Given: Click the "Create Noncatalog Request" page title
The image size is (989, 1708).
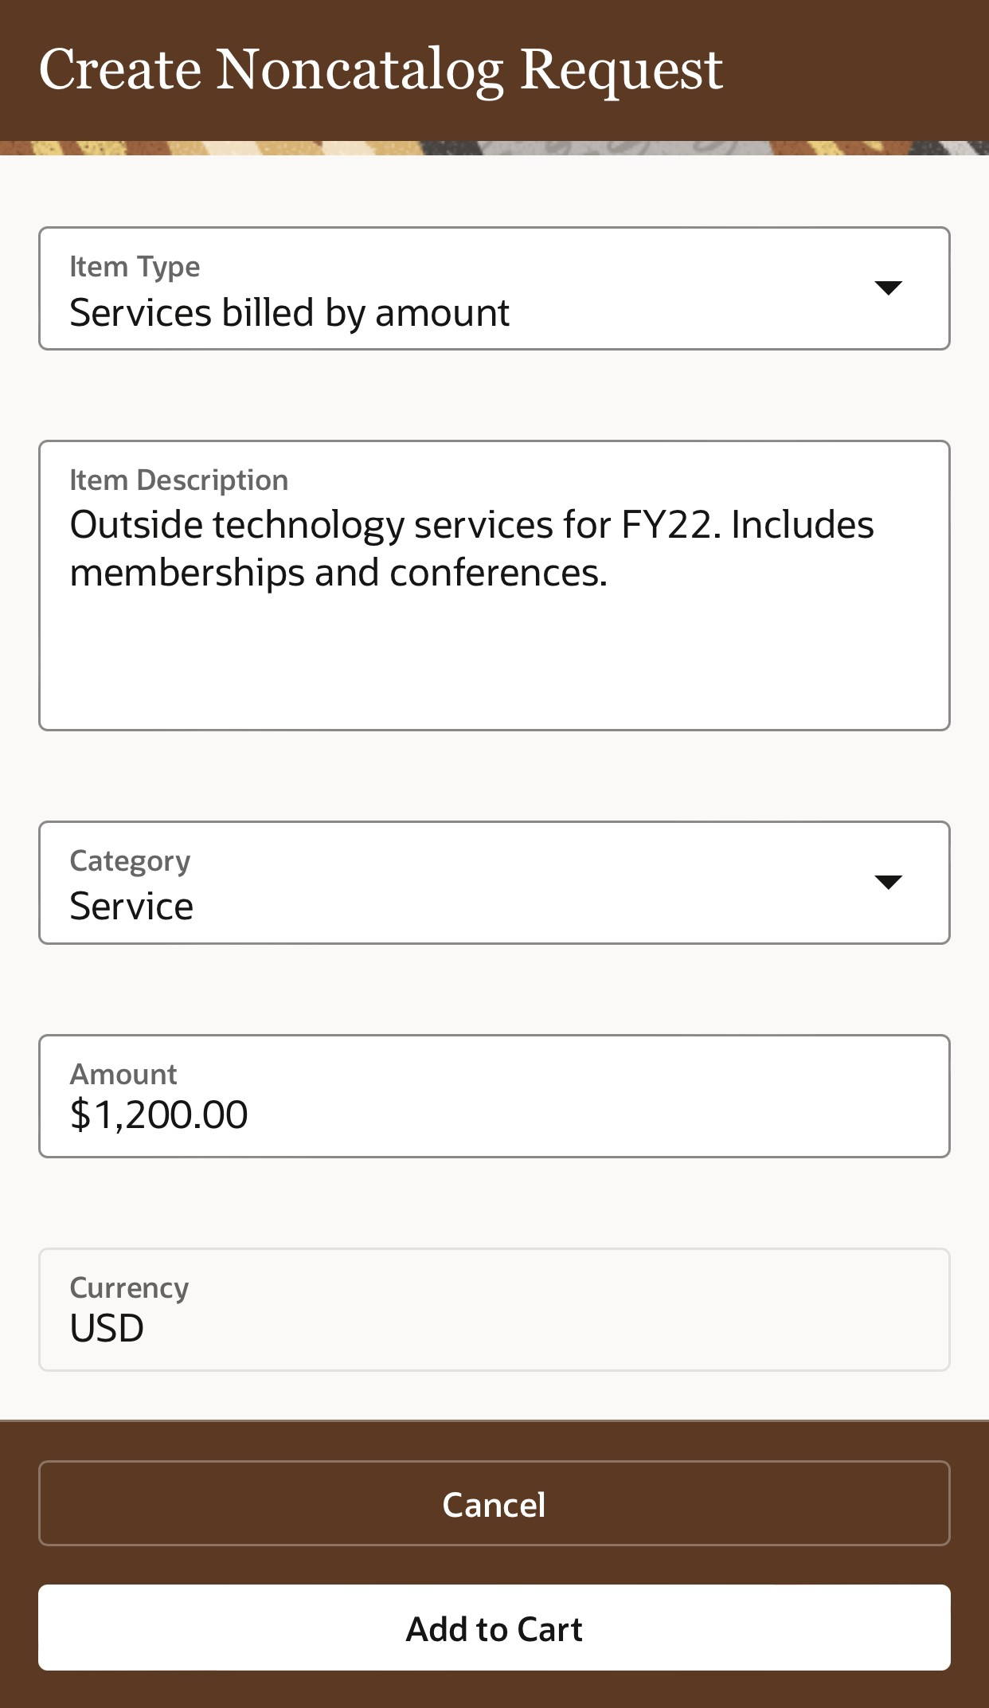Looking at the screenshot, I should click(381, 69).
